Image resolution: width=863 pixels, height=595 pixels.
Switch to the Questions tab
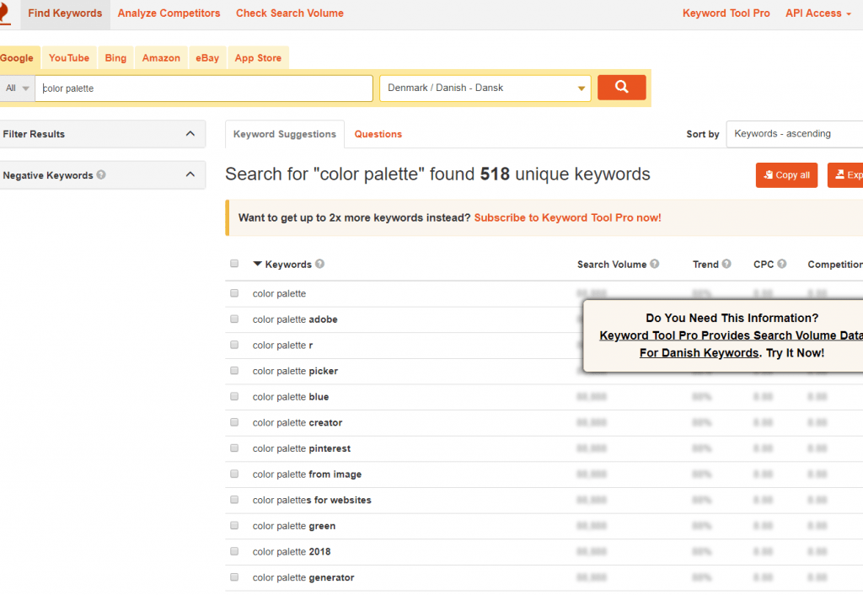coord(378,133)
